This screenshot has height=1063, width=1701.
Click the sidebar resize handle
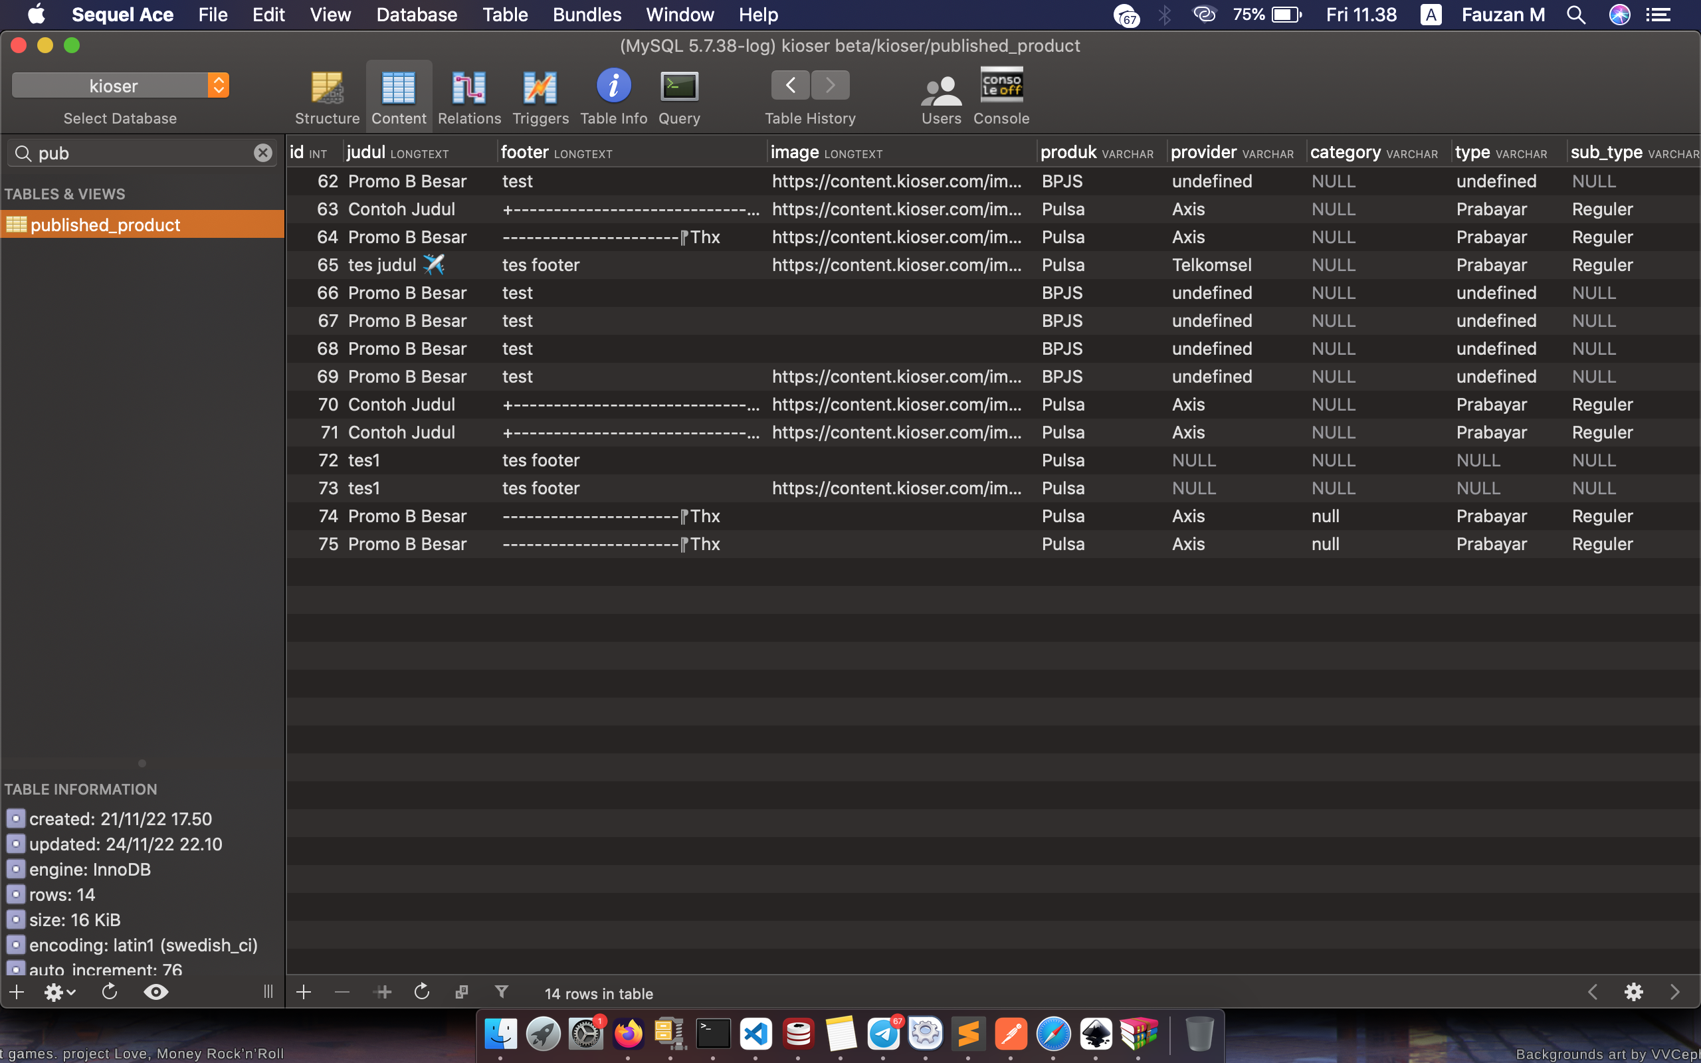(268, 992)
